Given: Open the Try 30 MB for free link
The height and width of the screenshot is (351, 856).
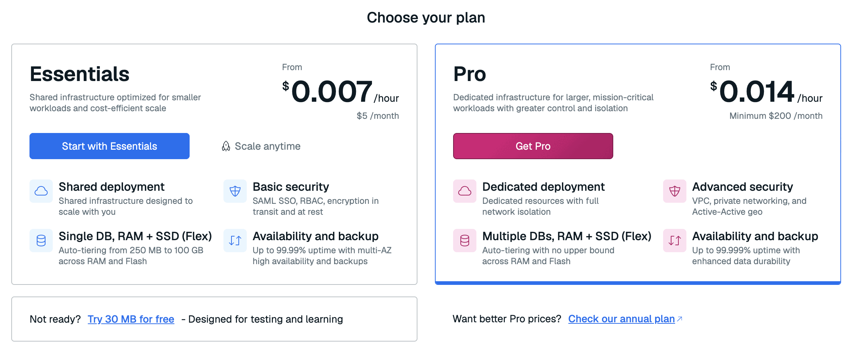Looking at the screenshot, I should [x=131, y=319].
